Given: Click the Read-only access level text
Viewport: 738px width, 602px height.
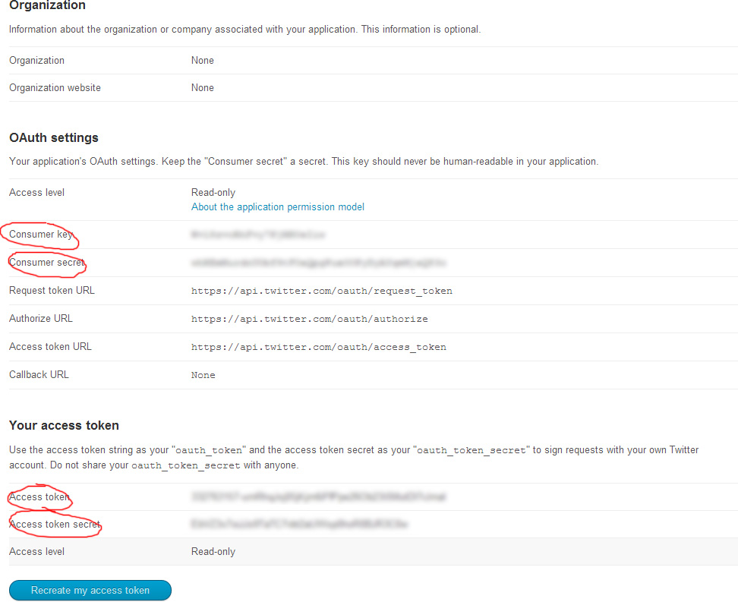Looking at the screenshot, I should (x=213, y=192).
